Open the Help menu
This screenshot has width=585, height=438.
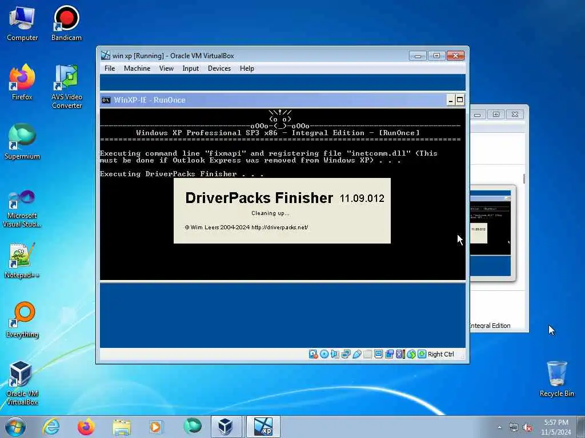coord(247,68)
